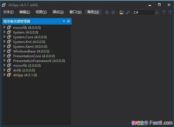Click the 程序集资源管理器 panel title
Viewport: 174px width, 127px height.
coord(17,21)
